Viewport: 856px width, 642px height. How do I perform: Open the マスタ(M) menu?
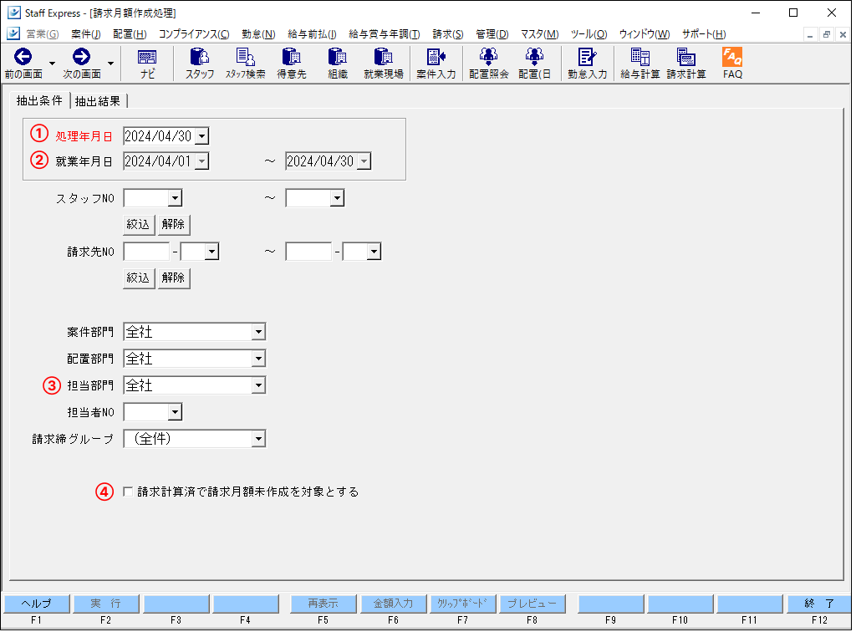point(539,33)
